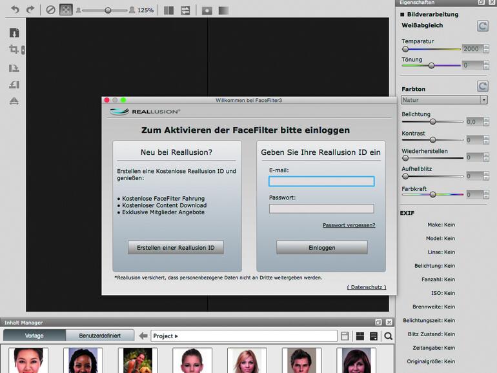
Task: Click the Belichtung value stepper
Action: [x=486, y=121]
